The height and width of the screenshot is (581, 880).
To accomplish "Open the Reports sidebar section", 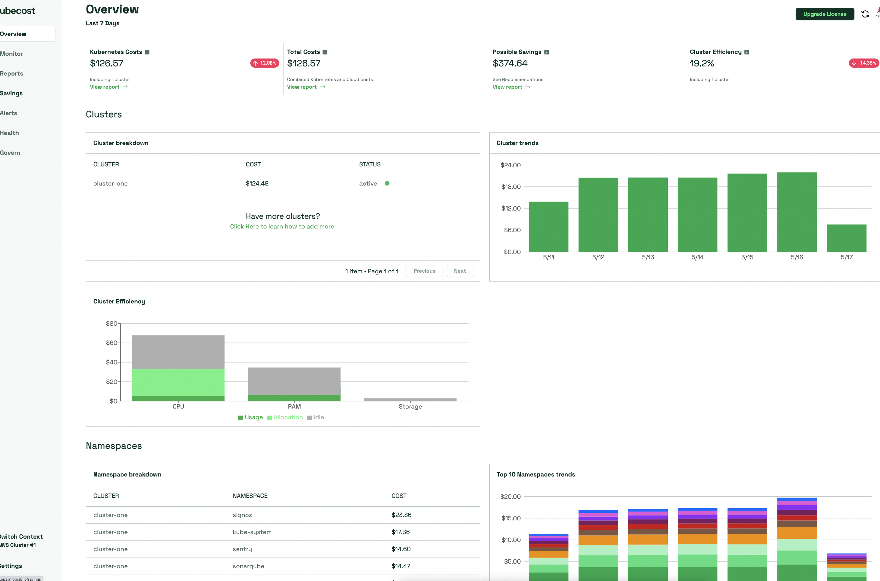I will click(x=12, y=73).
